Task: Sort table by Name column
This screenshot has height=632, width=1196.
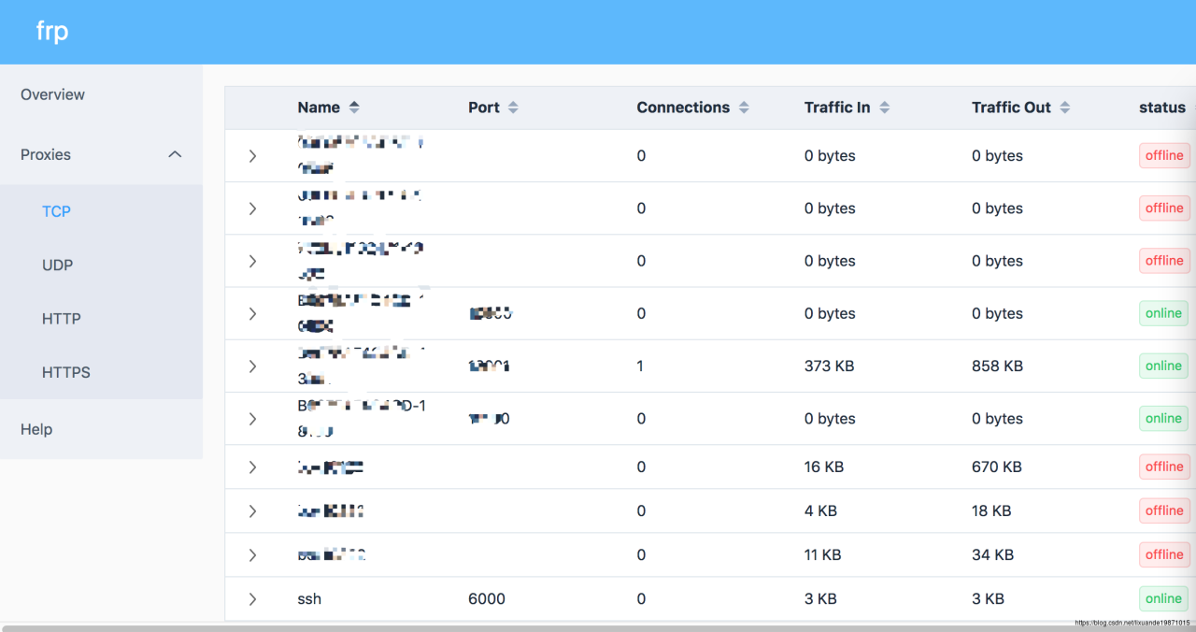Action: [x=353, y=108]
